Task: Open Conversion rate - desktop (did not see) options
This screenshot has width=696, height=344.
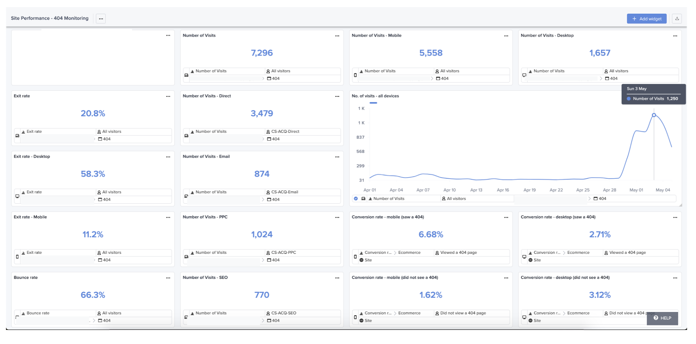Action: 675,278
